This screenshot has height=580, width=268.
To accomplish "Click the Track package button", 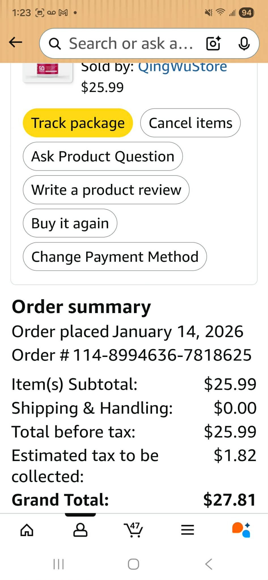I will click(78, 123).
